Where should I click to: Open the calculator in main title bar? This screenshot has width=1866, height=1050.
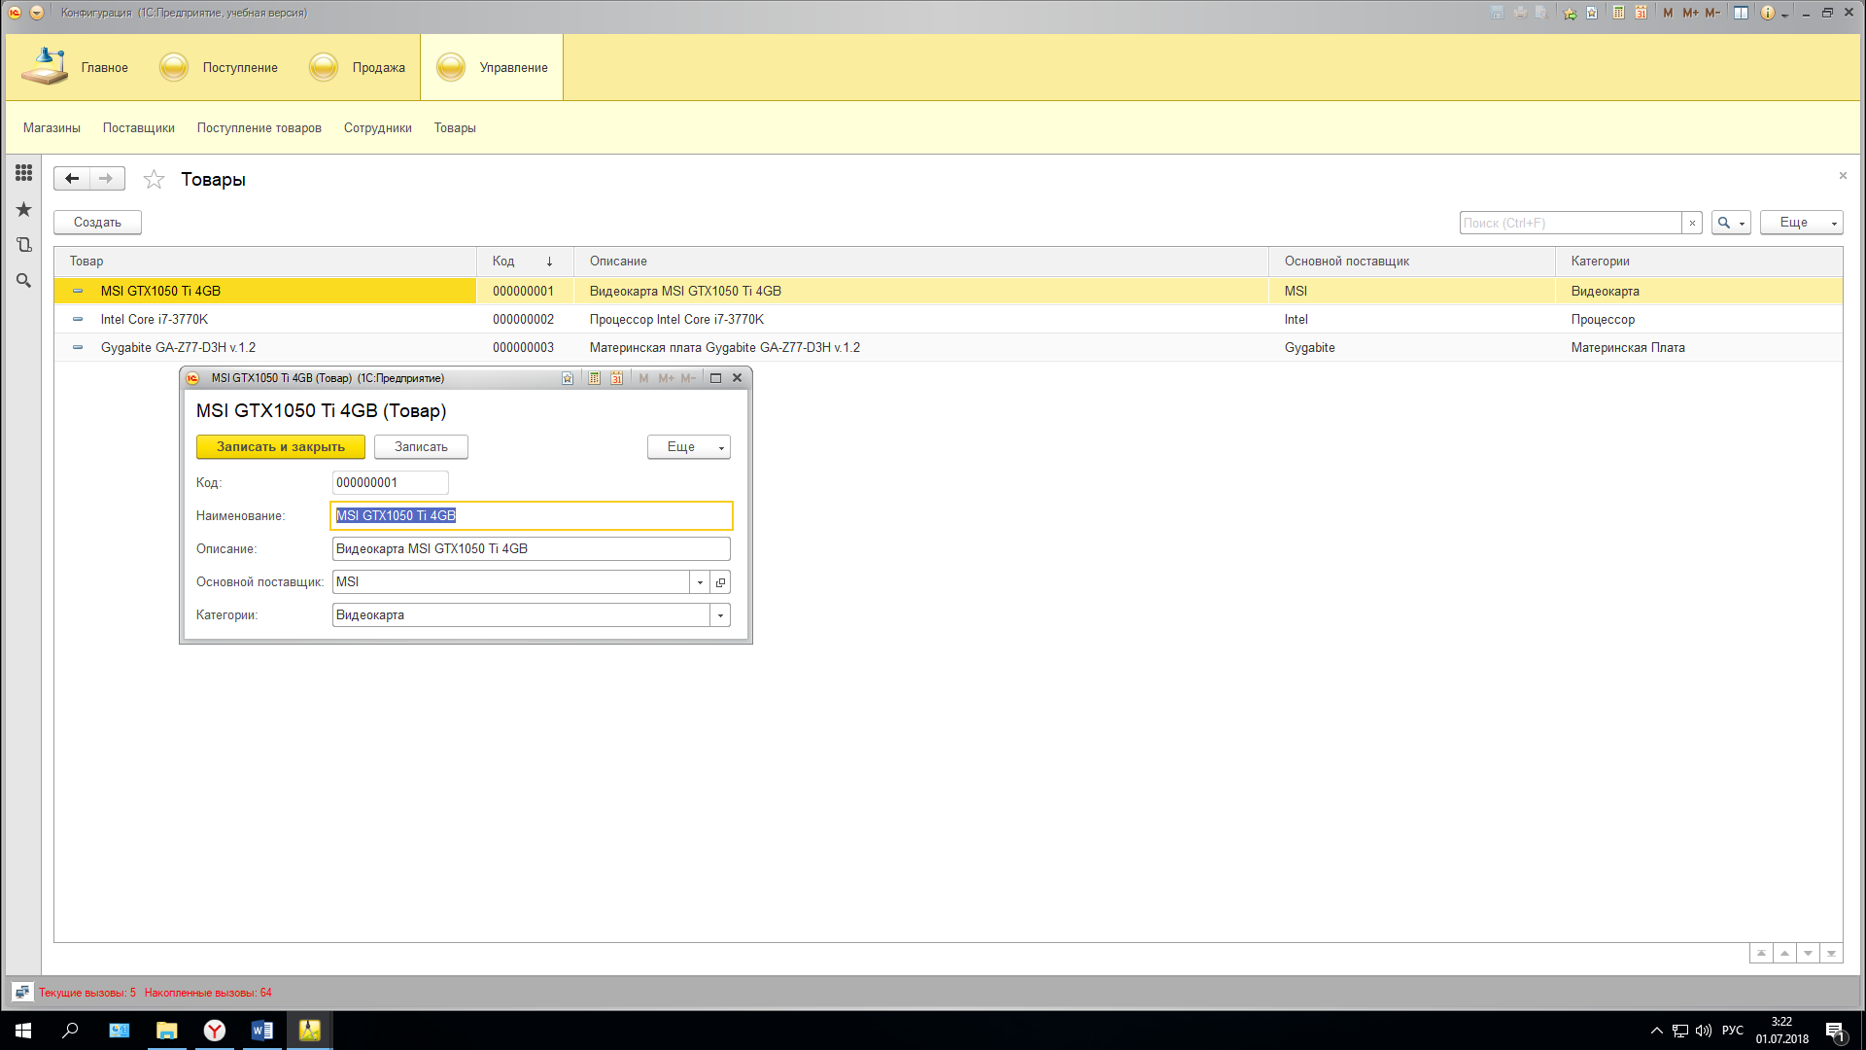tap(1618, 13)
